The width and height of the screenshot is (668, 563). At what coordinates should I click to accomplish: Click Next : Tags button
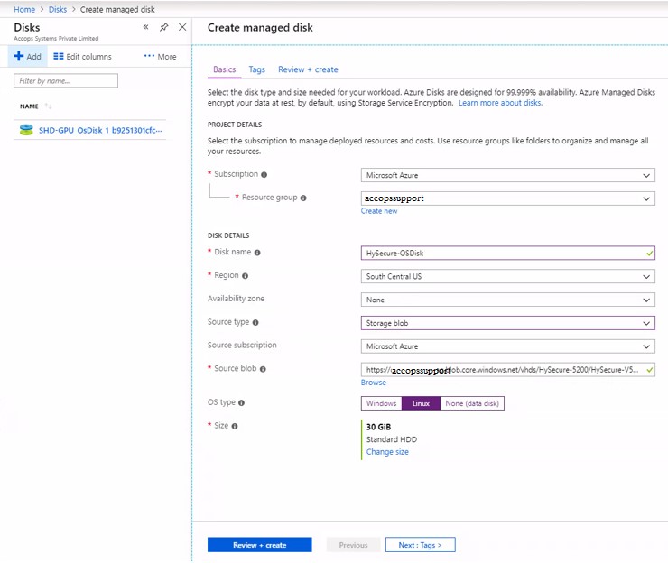421,545
